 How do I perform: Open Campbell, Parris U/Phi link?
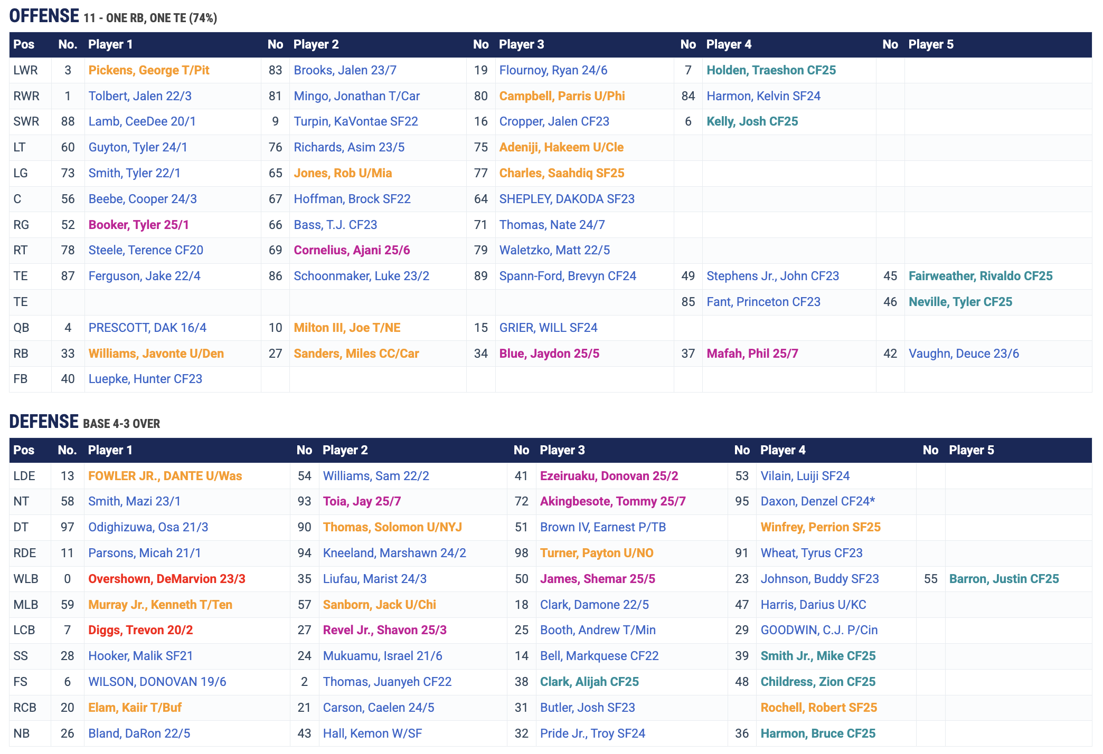pyautogui.click(x=562, y=96)
